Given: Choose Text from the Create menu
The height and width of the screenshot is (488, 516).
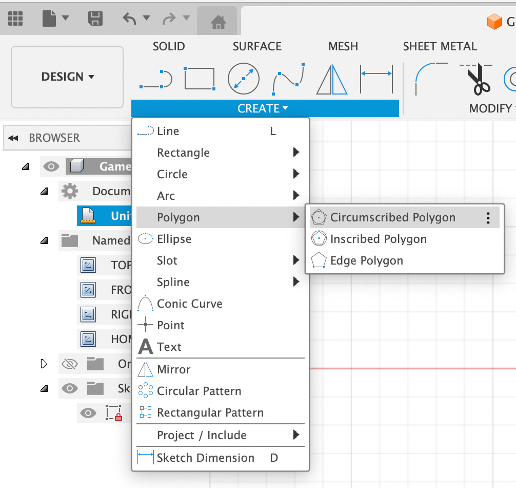Looking at the screenshot, I should tap(221, 347).
